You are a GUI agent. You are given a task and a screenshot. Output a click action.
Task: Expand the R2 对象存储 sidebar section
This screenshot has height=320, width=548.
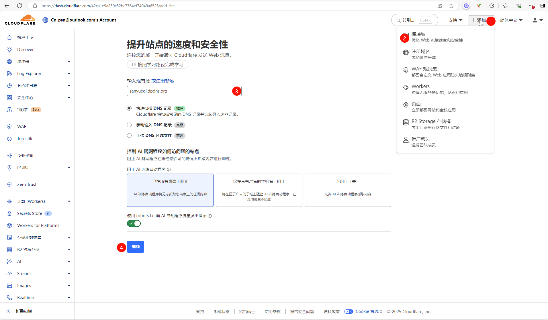(69, 250)
